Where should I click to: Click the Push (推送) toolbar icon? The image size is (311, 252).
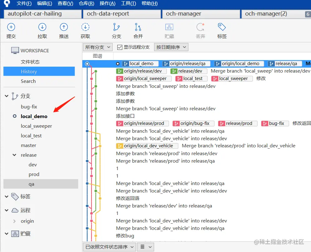point(64,27)
